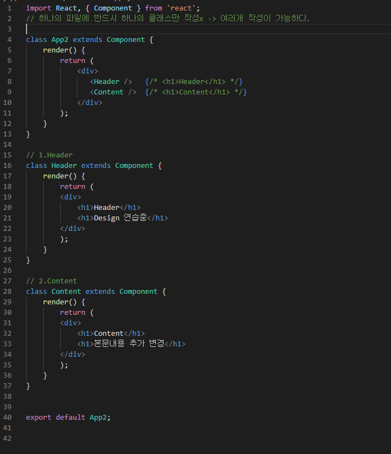Click the opening <div> tag on line 19
Screen dimensions: 391x454
click(x=71, y=197)
